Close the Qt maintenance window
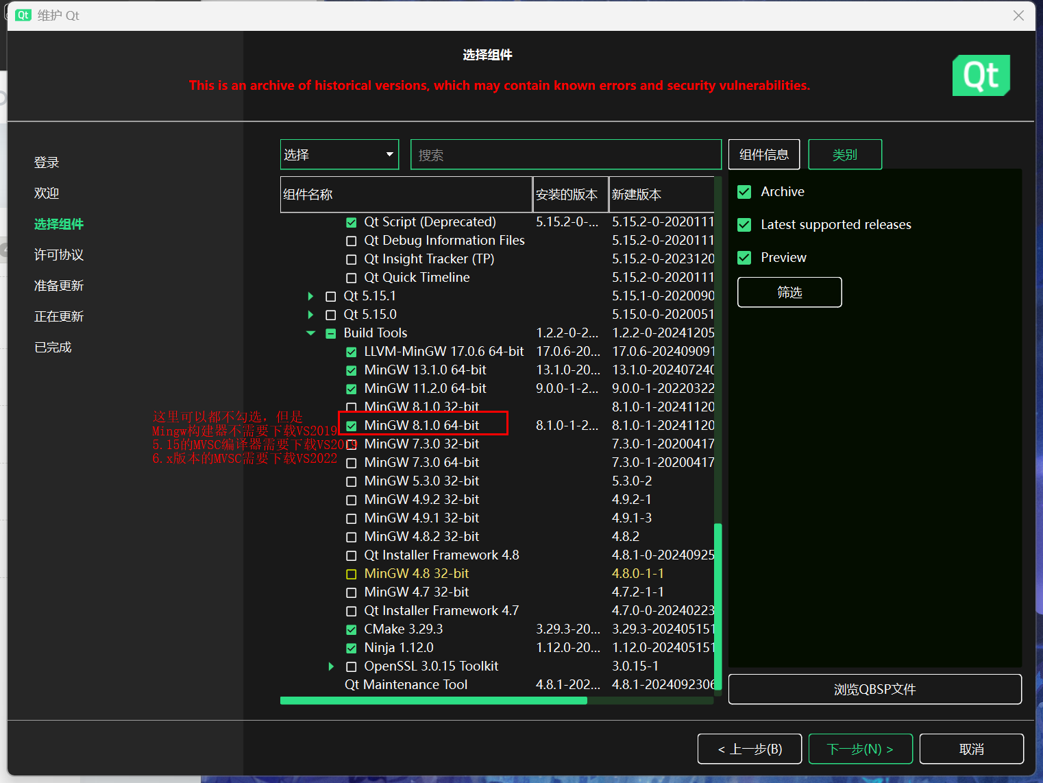Viewport: 1043px width, 783px height. tap(1018, 16)
